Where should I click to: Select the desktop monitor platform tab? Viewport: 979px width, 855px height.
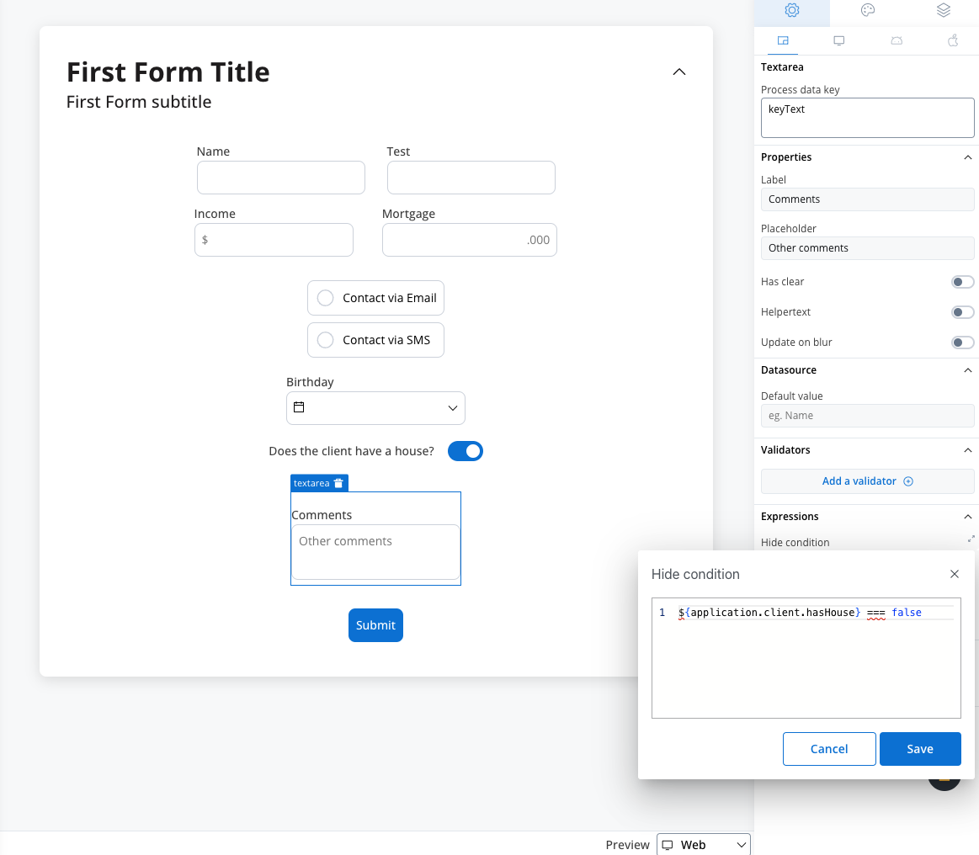click(x=839, y=40)
